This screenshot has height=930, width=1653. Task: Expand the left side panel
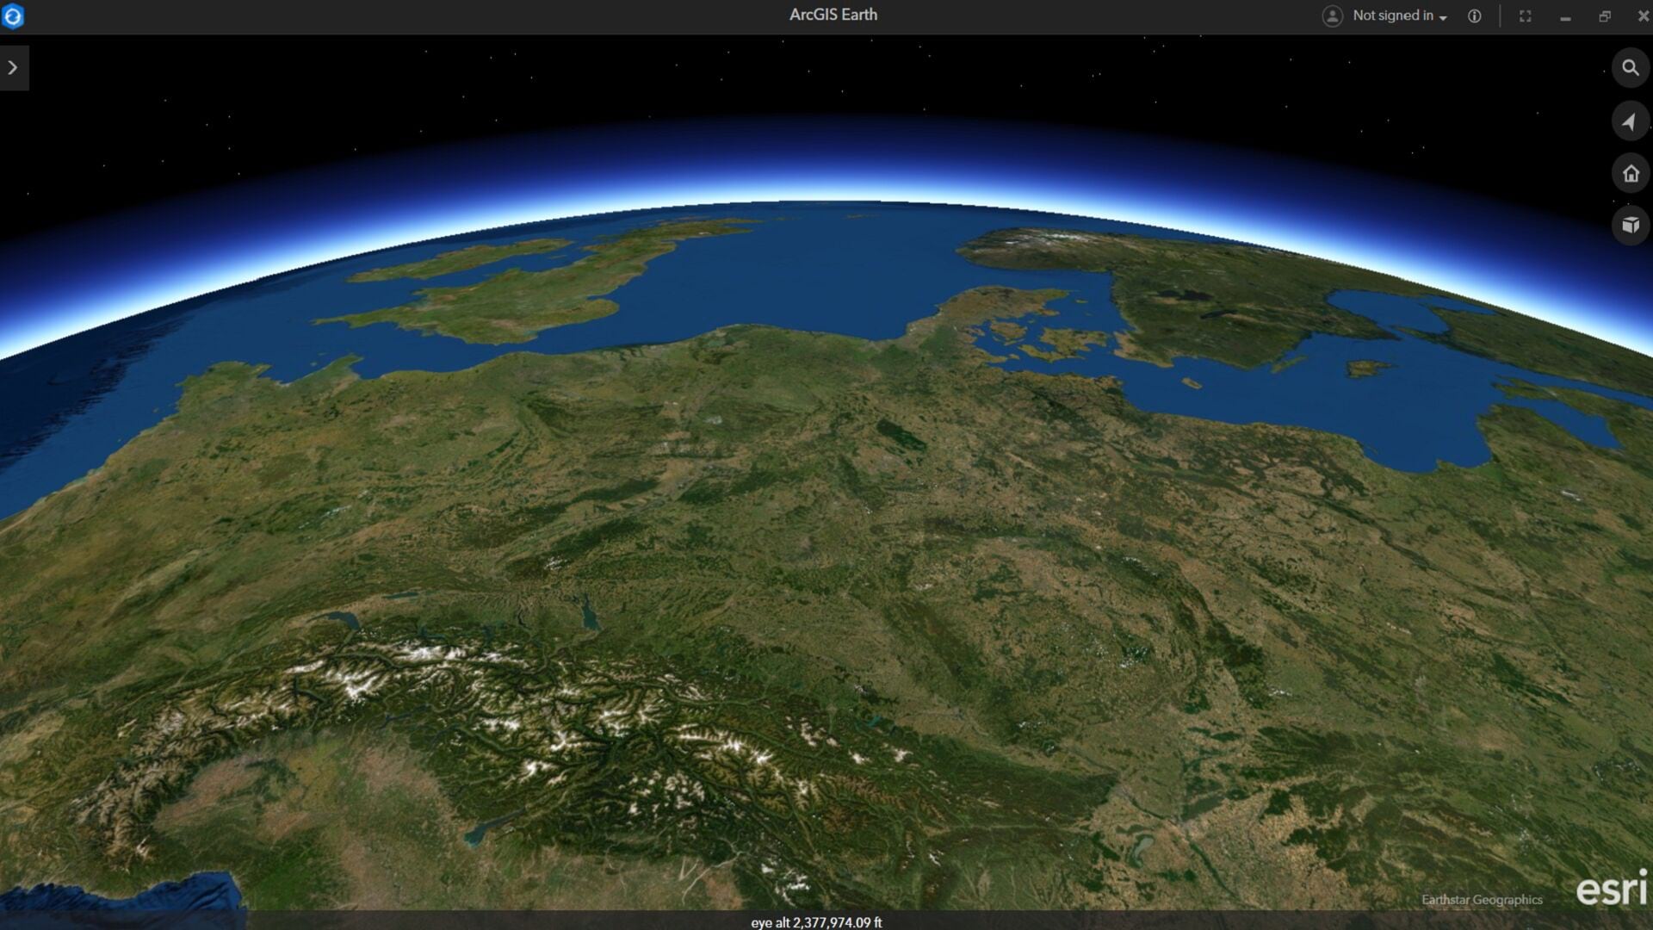coord(13,67)
